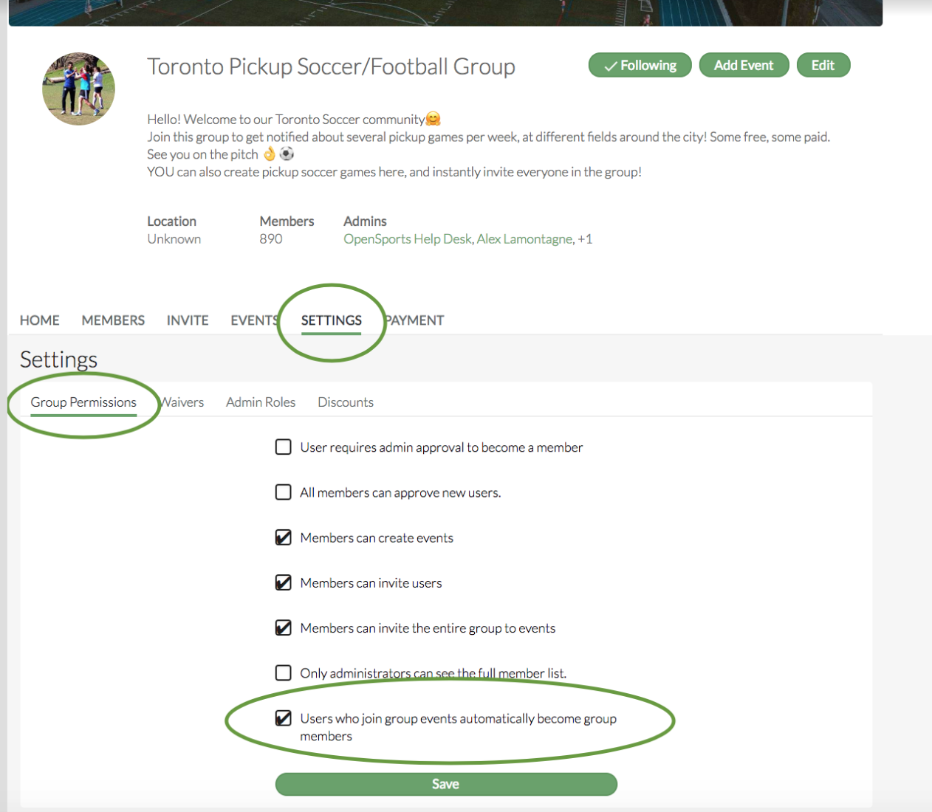This screenshot has width=932, height=812.
Task: Click the Add Event button
Action: pos(744,66)
